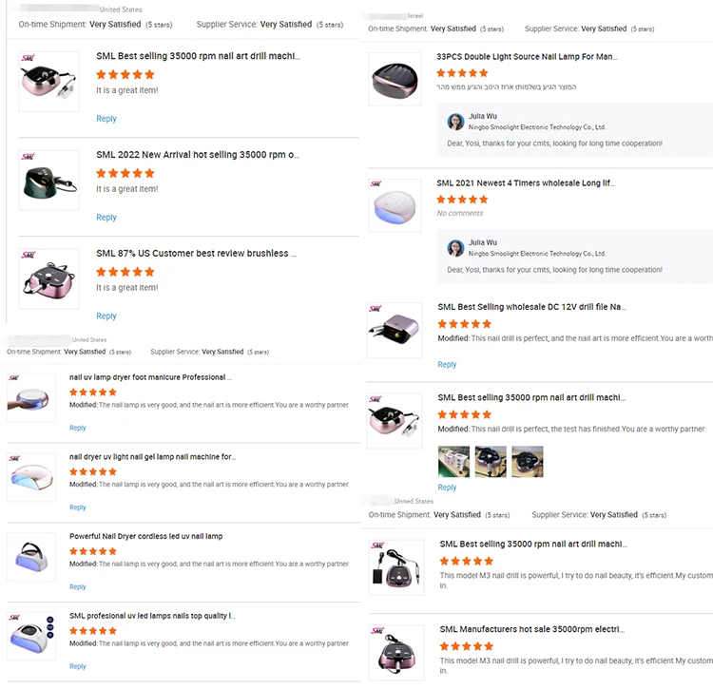Open green nail drill product thumbnail
The height and width of the screenshot is (689, 713).
pyautogui.click(x=48, y=180)
